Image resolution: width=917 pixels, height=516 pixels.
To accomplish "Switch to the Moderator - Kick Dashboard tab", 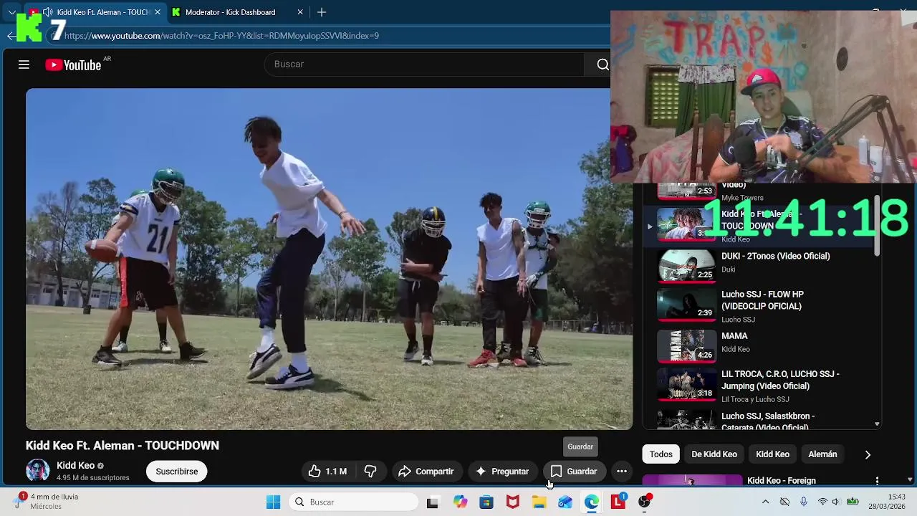I will point(236,12).
